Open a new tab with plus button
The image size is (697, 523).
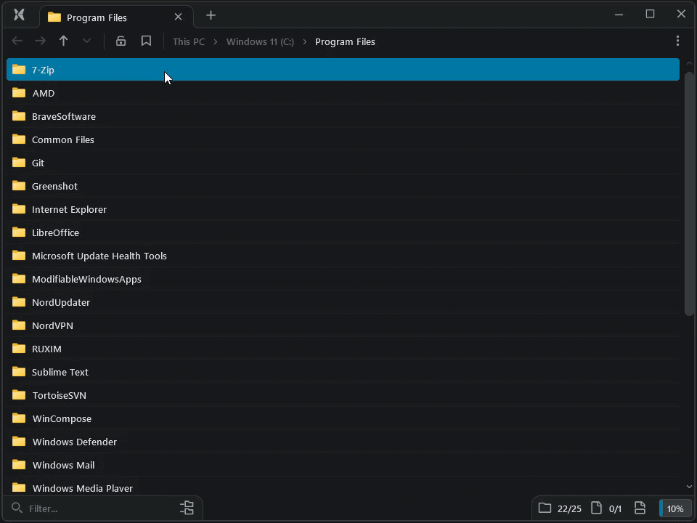[211, 15]
